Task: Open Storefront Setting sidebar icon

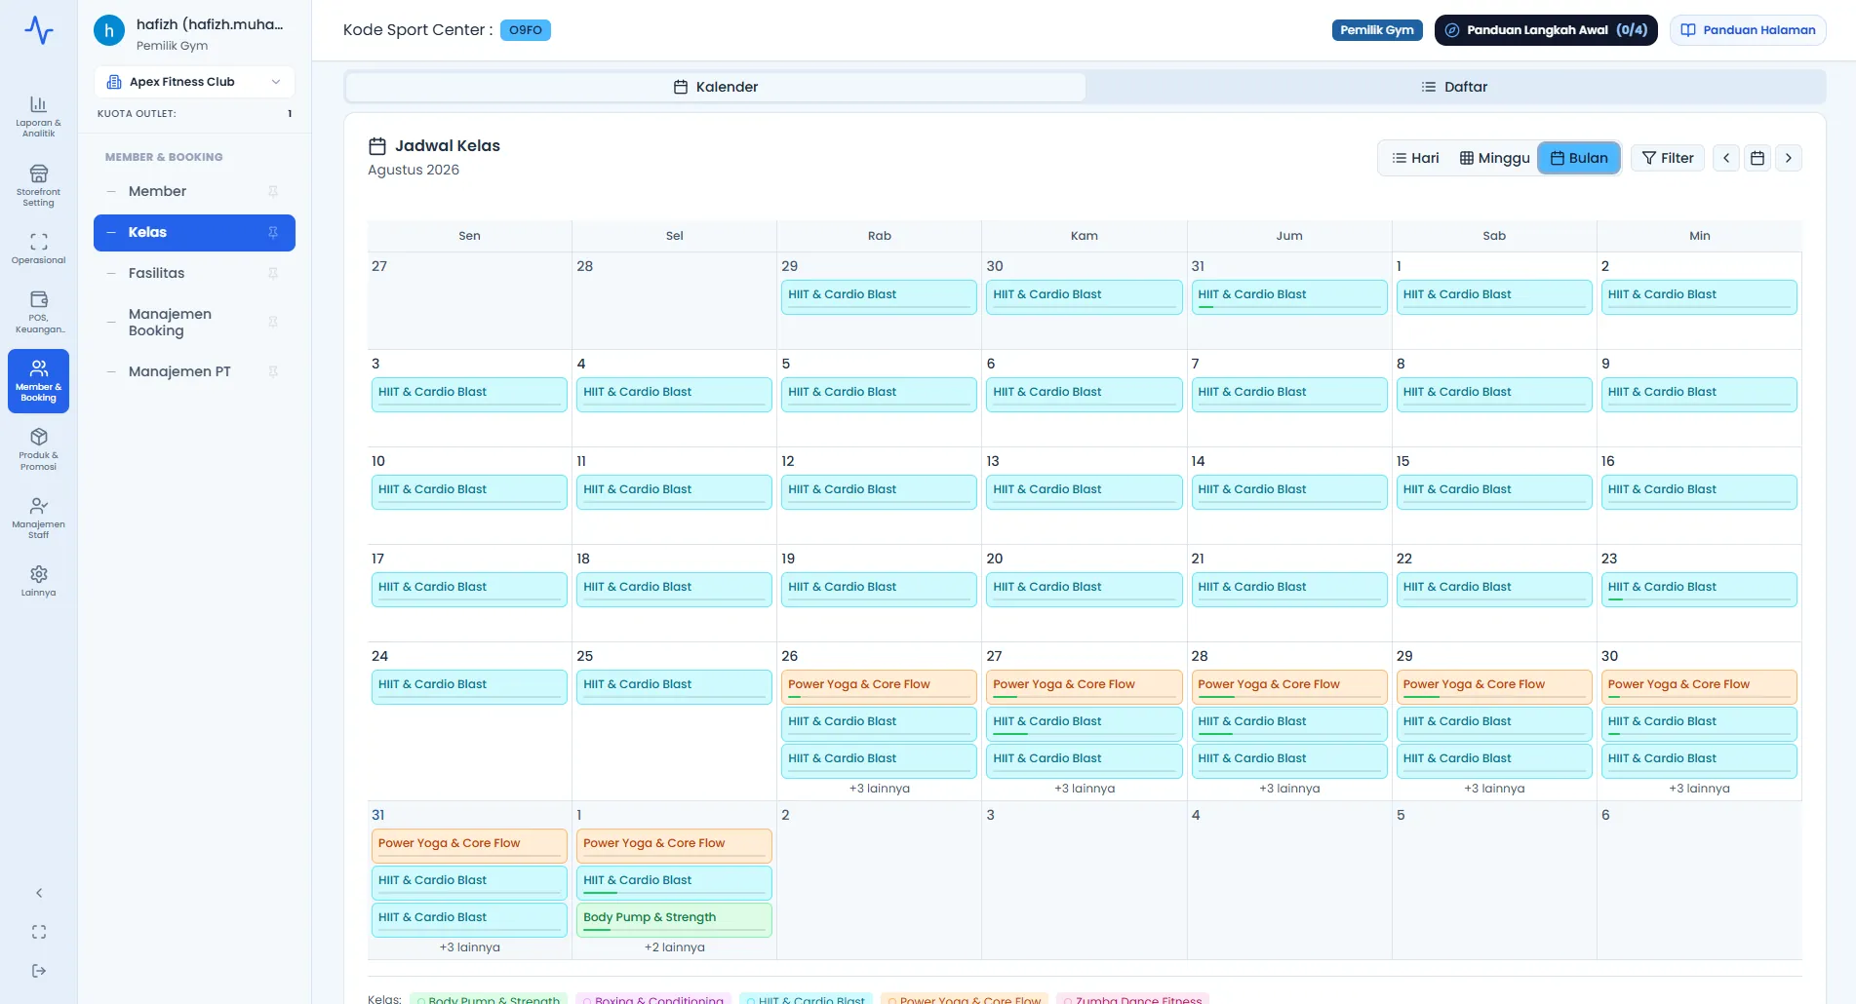Action: (38, 185)
